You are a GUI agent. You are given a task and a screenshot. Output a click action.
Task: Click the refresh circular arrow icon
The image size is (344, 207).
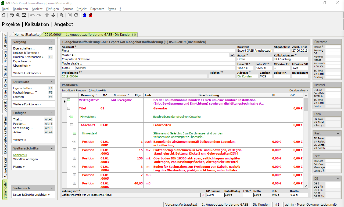point(76,15)
